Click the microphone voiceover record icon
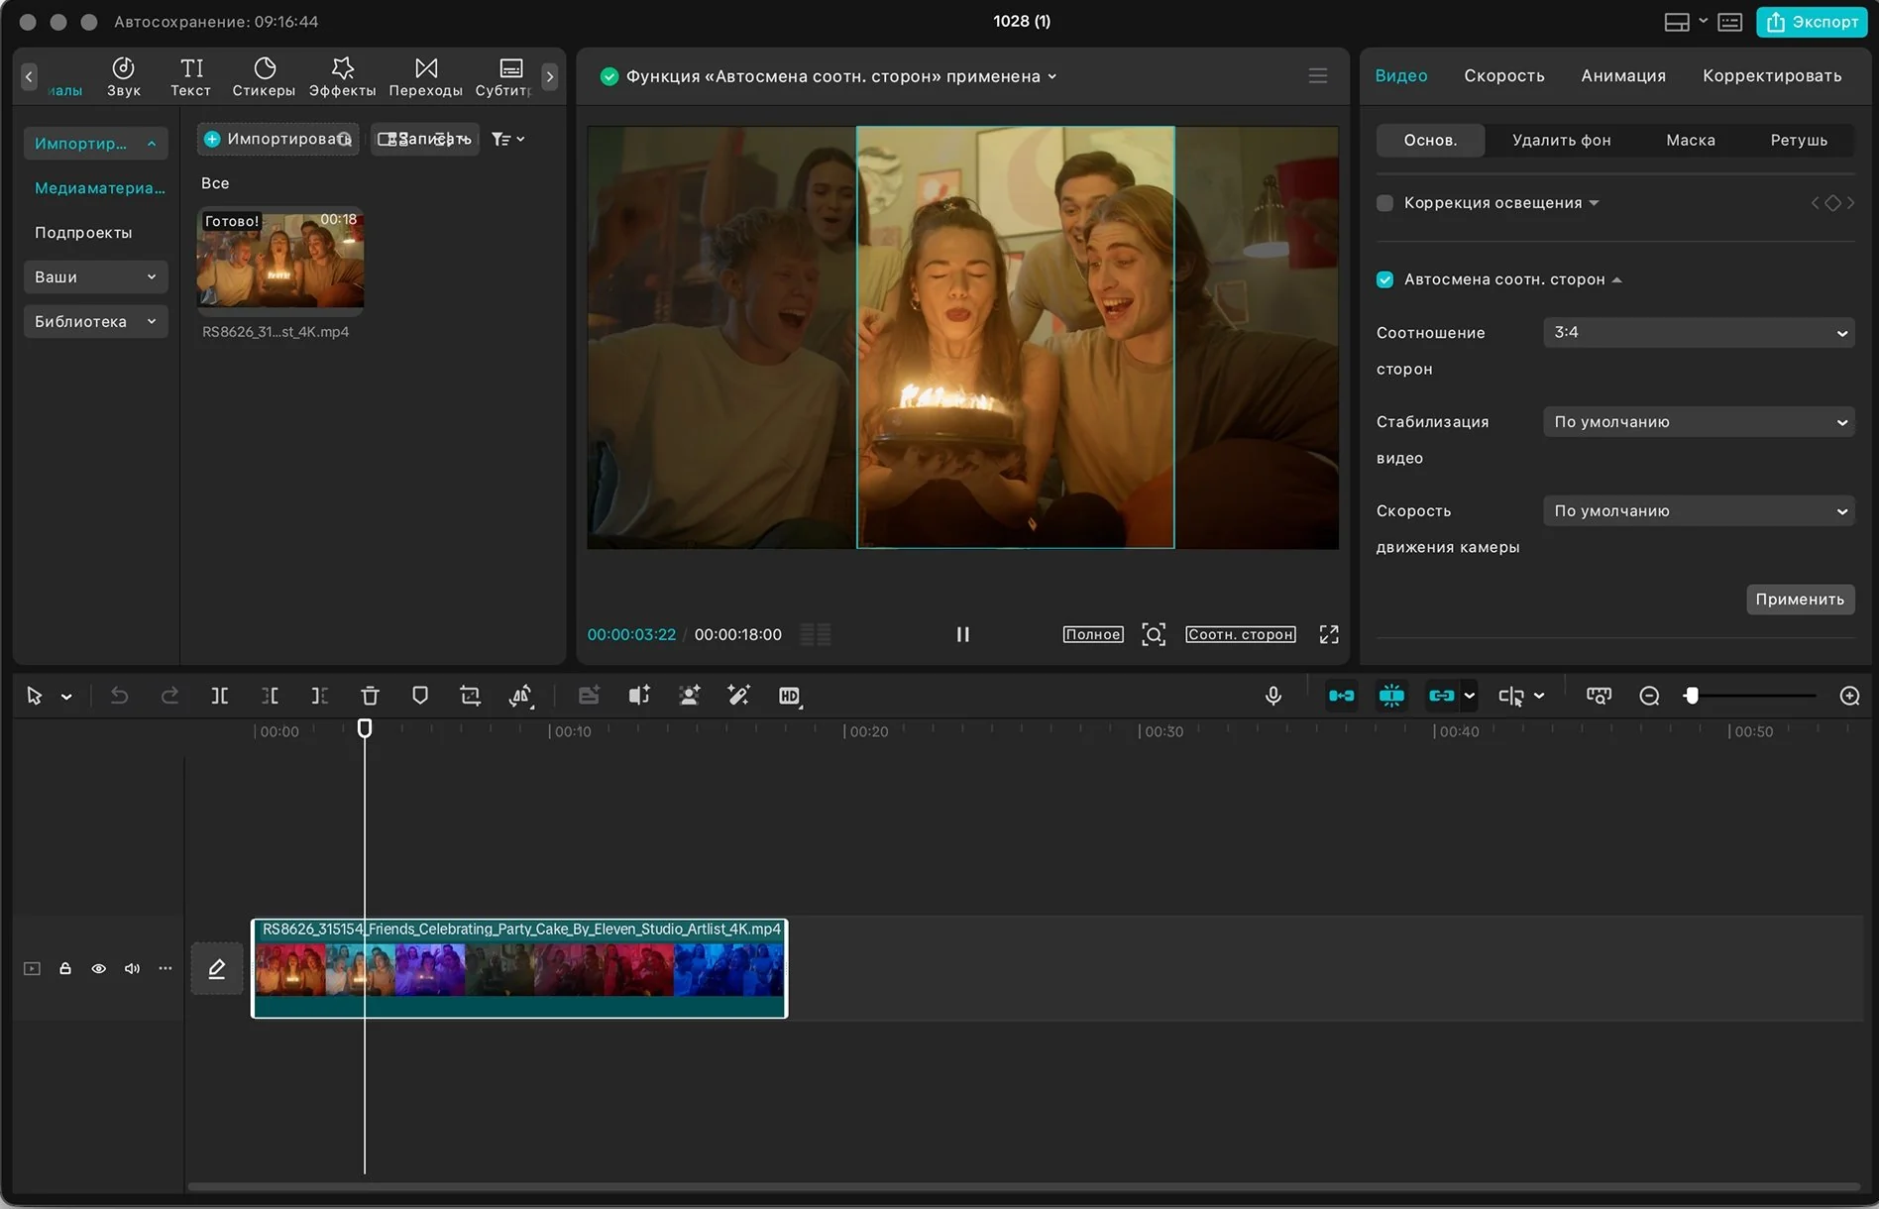The width and height of the screenshot is (1879, 1209). [x=1273, y=696]
